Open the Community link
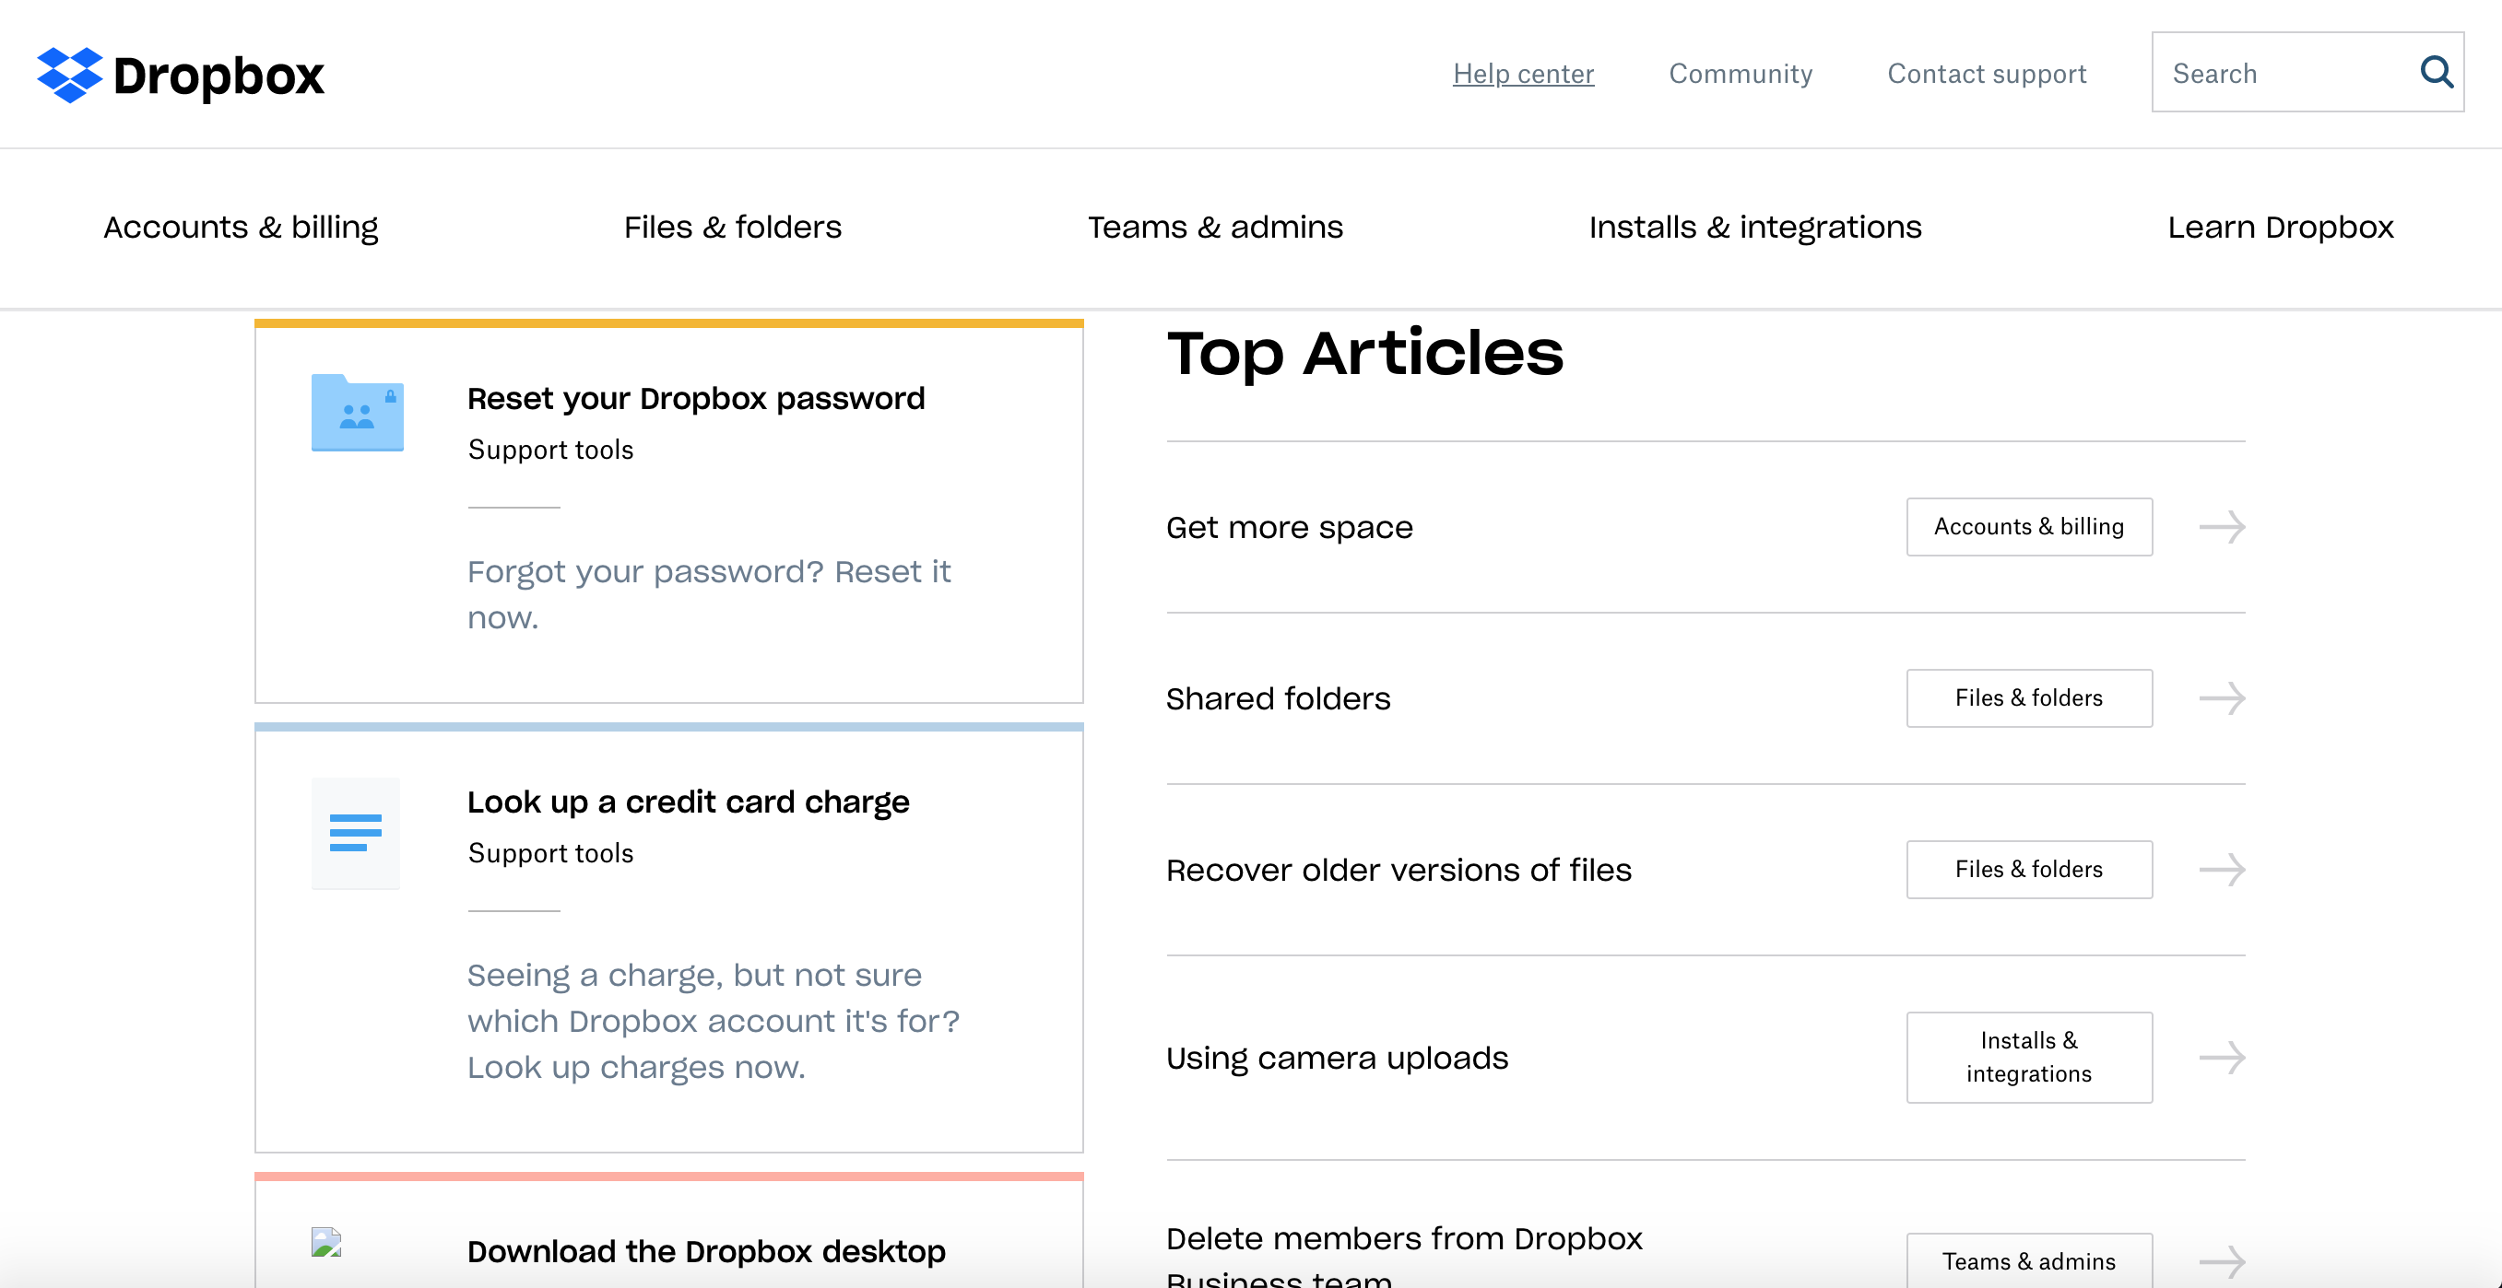 [x=1741, y=74]
